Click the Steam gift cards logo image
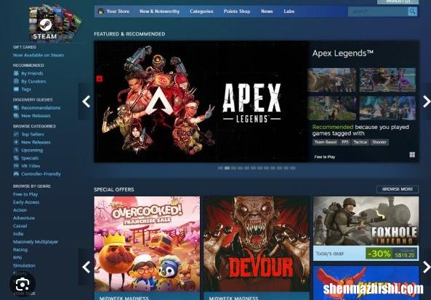This screenshot has height=300, width=431. pos(55,23)
